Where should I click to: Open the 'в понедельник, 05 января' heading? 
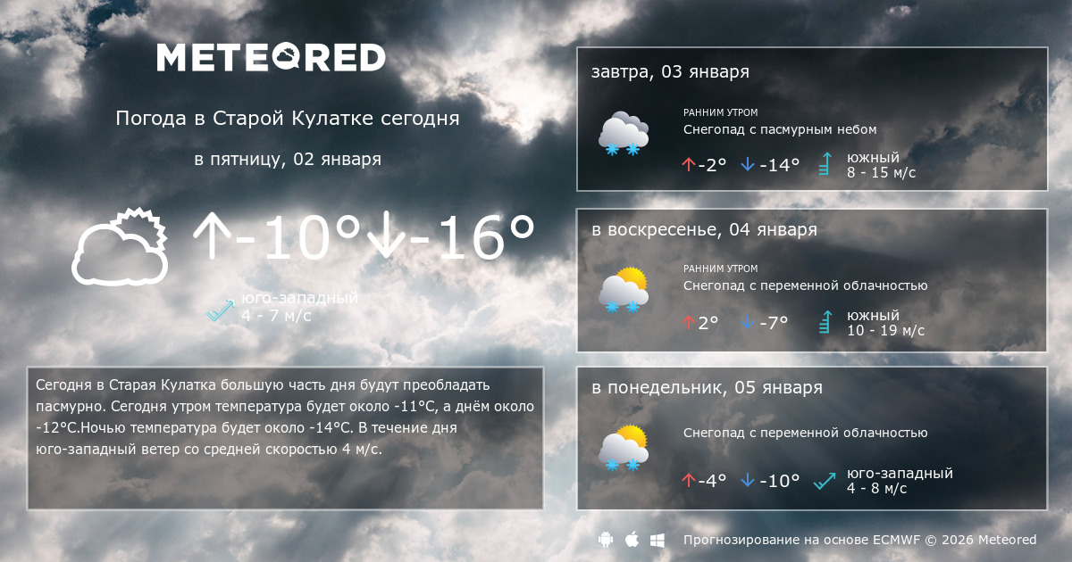pos(707,388)
